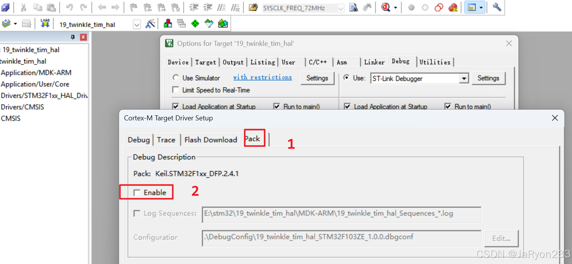Image resolution: width=572 pixels, height=264 pixels.
Task: Select Drivers/CMSIS group in project tree
Action: click(x=22, y=107)
